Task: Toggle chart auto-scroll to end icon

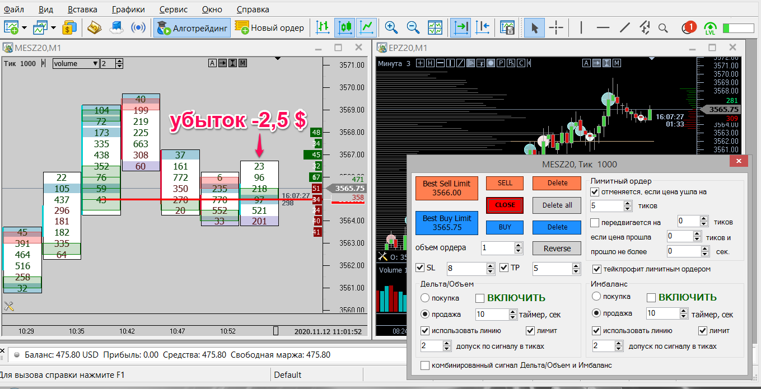Action: click(x=461, y=27)
